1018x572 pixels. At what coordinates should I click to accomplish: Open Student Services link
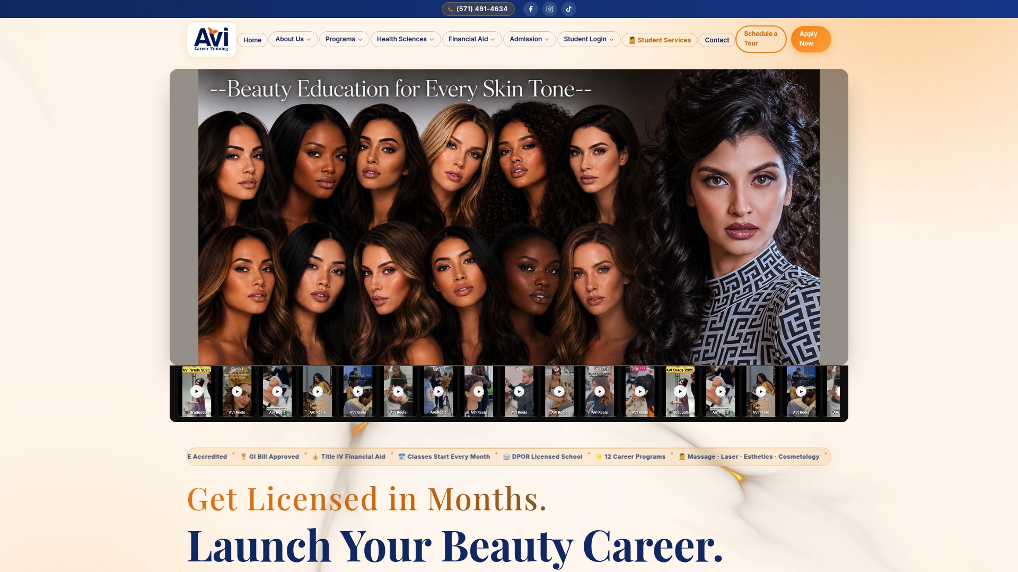pos(660,40)
